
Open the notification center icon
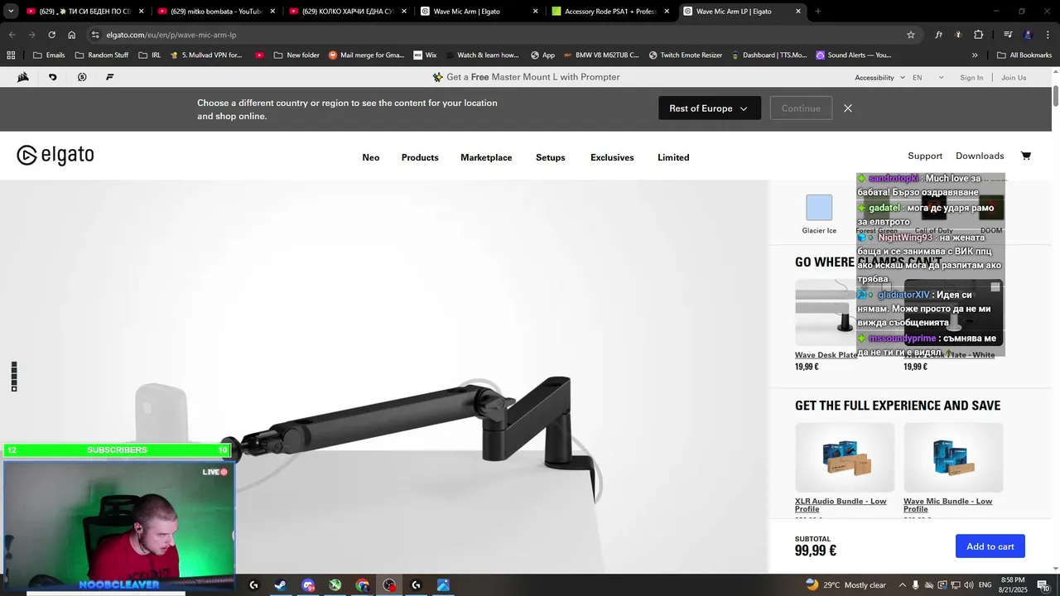click(1043, 585)
